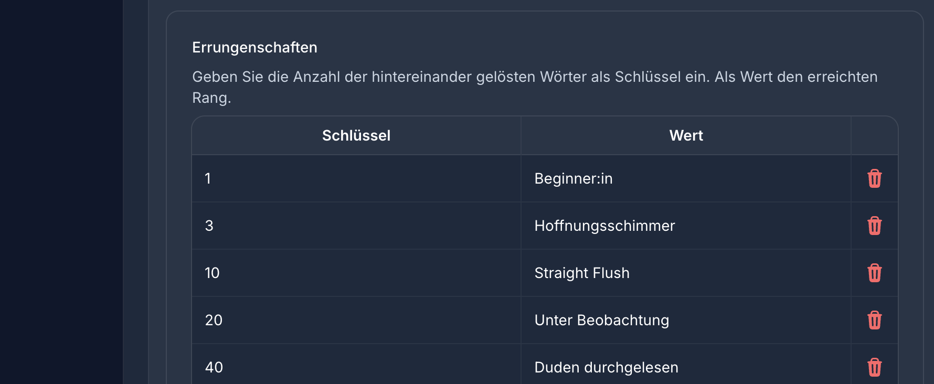Image resolution: width=934 pixels, height=384 pixels.
Task: Click the trash icon next to Straight Flush
Action: coord(874,273)
